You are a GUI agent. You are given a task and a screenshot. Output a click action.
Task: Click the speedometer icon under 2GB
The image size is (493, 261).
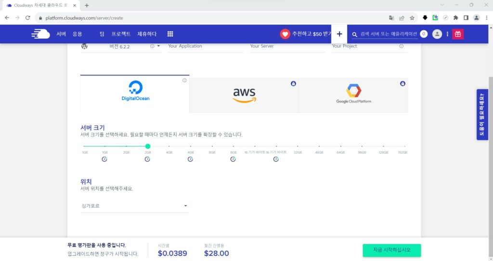[147, 159]
